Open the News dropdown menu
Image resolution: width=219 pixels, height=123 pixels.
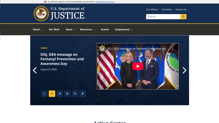[x=70, y=29]
